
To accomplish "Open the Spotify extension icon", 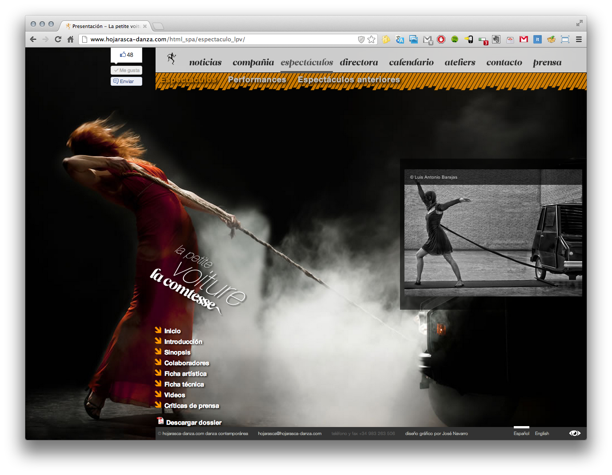I will (x=455, y=40).
